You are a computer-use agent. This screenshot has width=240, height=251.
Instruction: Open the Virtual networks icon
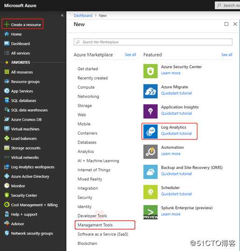click(x=7, y=158)
